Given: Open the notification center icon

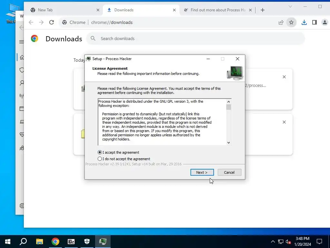Looking at the screenshot, I should coord(319,242).
